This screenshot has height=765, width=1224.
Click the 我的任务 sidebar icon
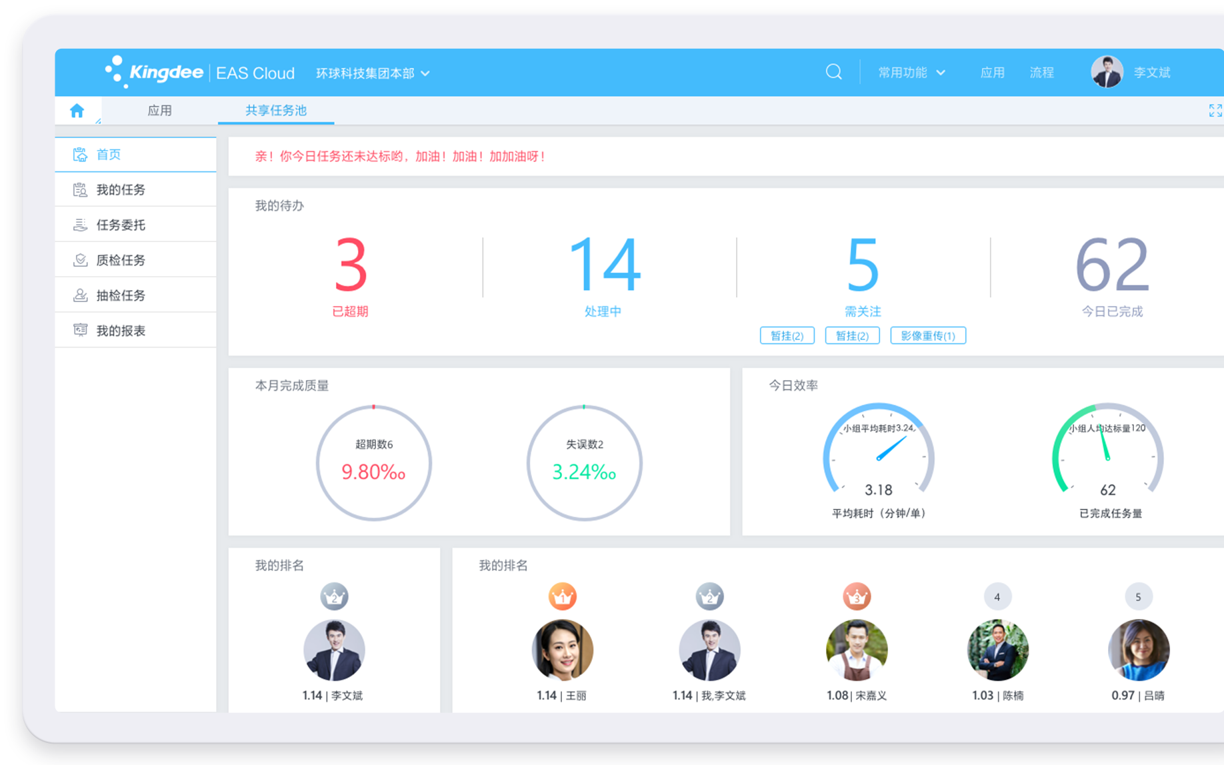click(80, 190)
